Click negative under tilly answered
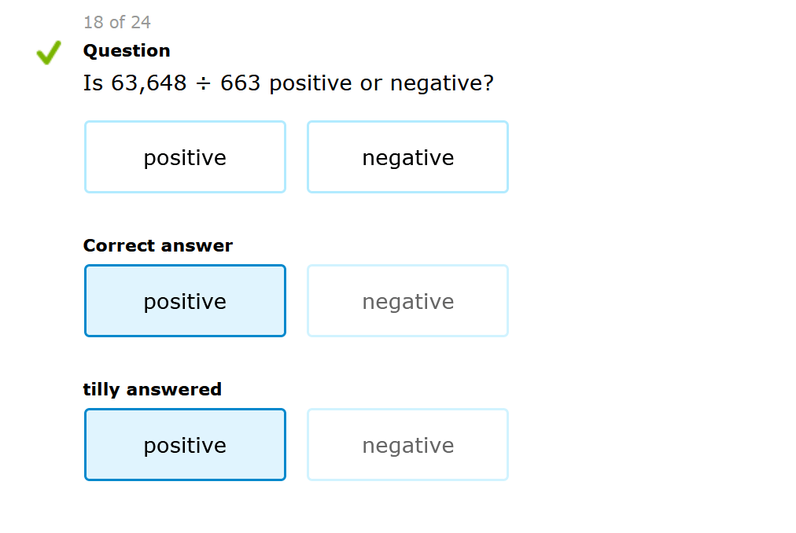The width and height of the screenshot is (796, 533). (407, 445)
